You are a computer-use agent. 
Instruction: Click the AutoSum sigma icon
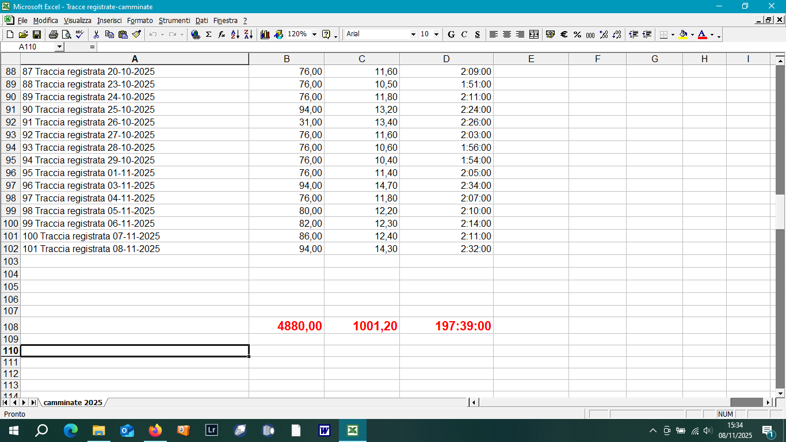pyautogui.click(x=208, y=35)
